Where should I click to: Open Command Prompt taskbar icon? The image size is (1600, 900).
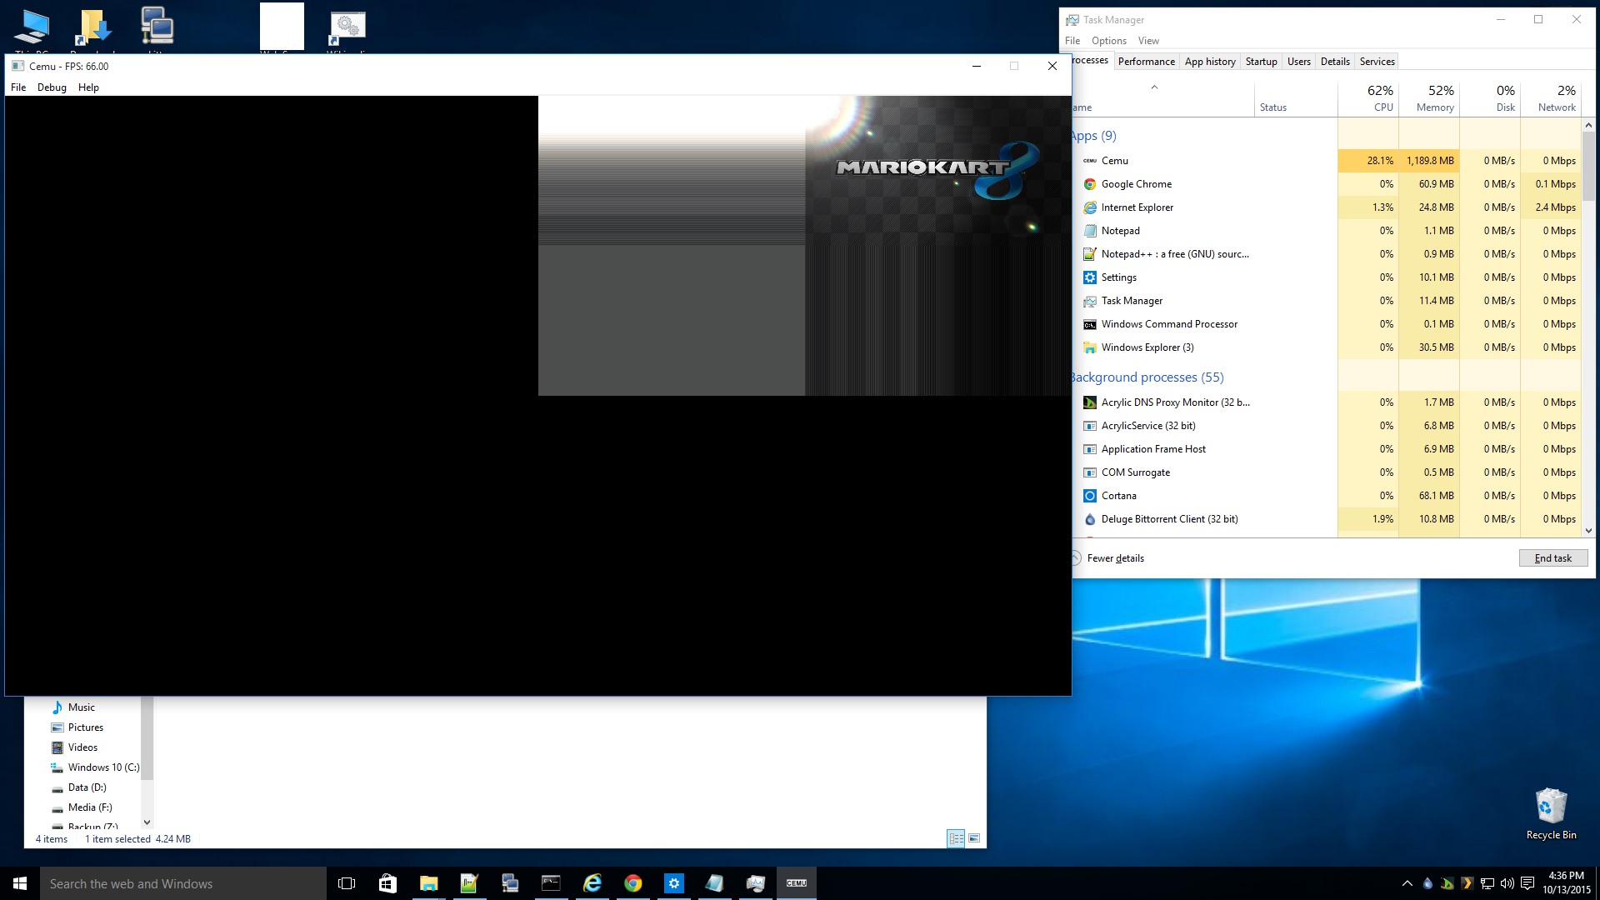[551, 883]
